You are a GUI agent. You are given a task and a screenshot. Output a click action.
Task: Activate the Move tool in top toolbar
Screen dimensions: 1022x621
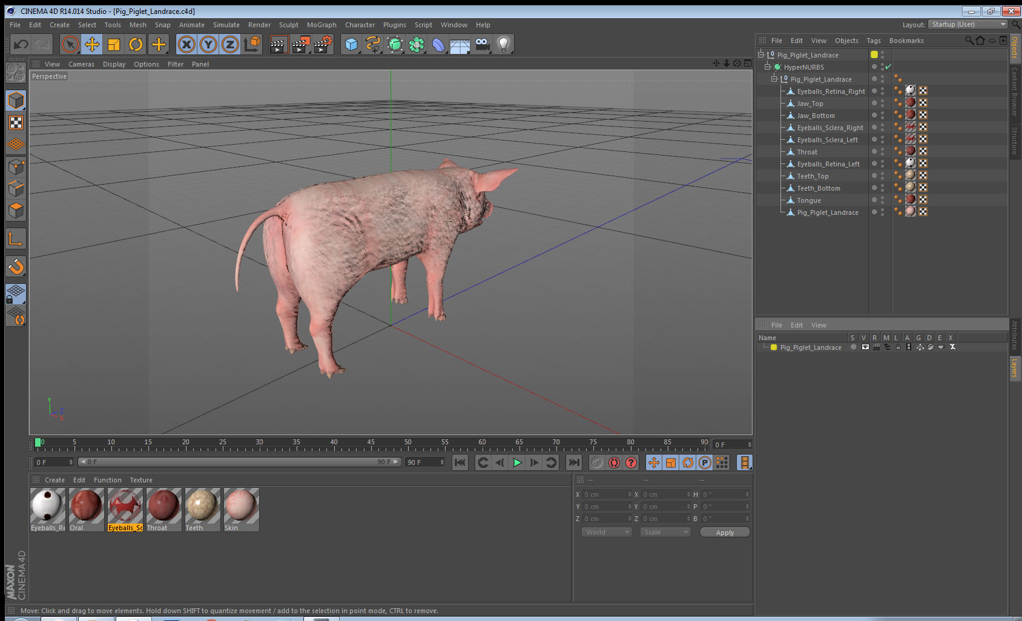click(92, 44)
